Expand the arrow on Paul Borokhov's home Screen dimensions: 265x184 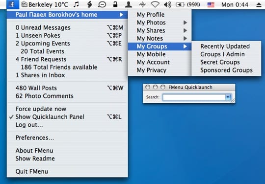coord(121,15)
